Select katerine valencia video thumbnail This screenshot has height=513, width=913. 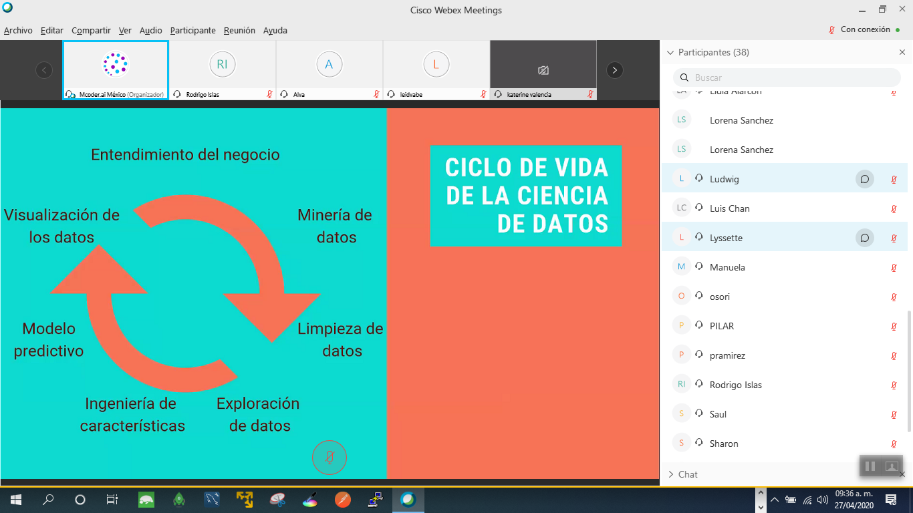click(x=543, y=70)
